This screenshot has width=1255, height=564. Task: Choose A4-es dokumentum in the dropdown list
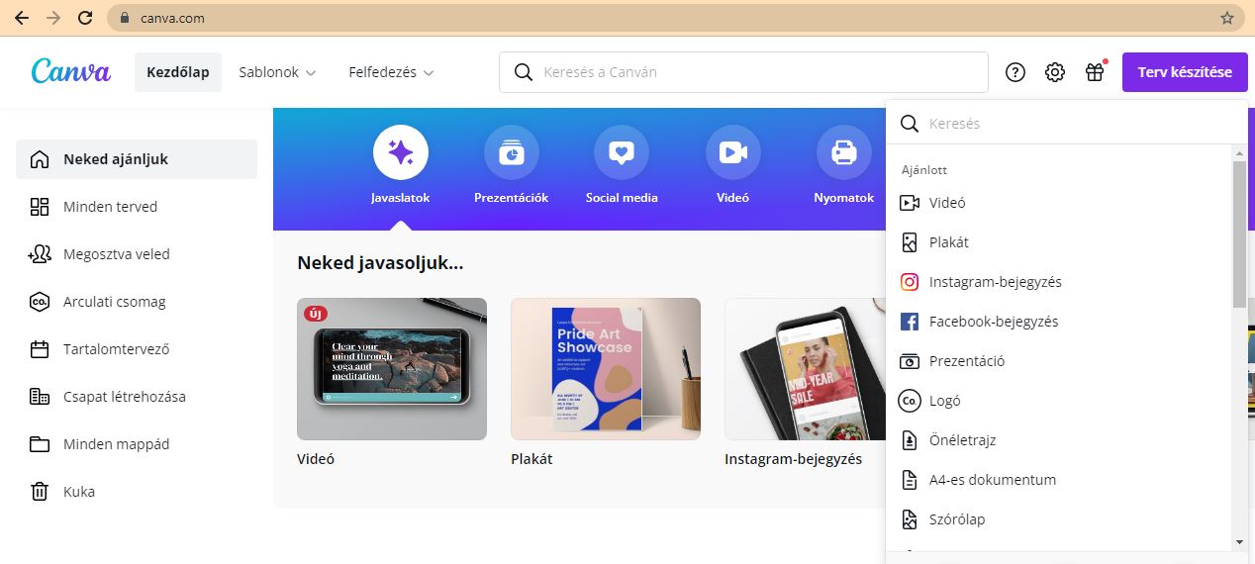click(1059, 480)
